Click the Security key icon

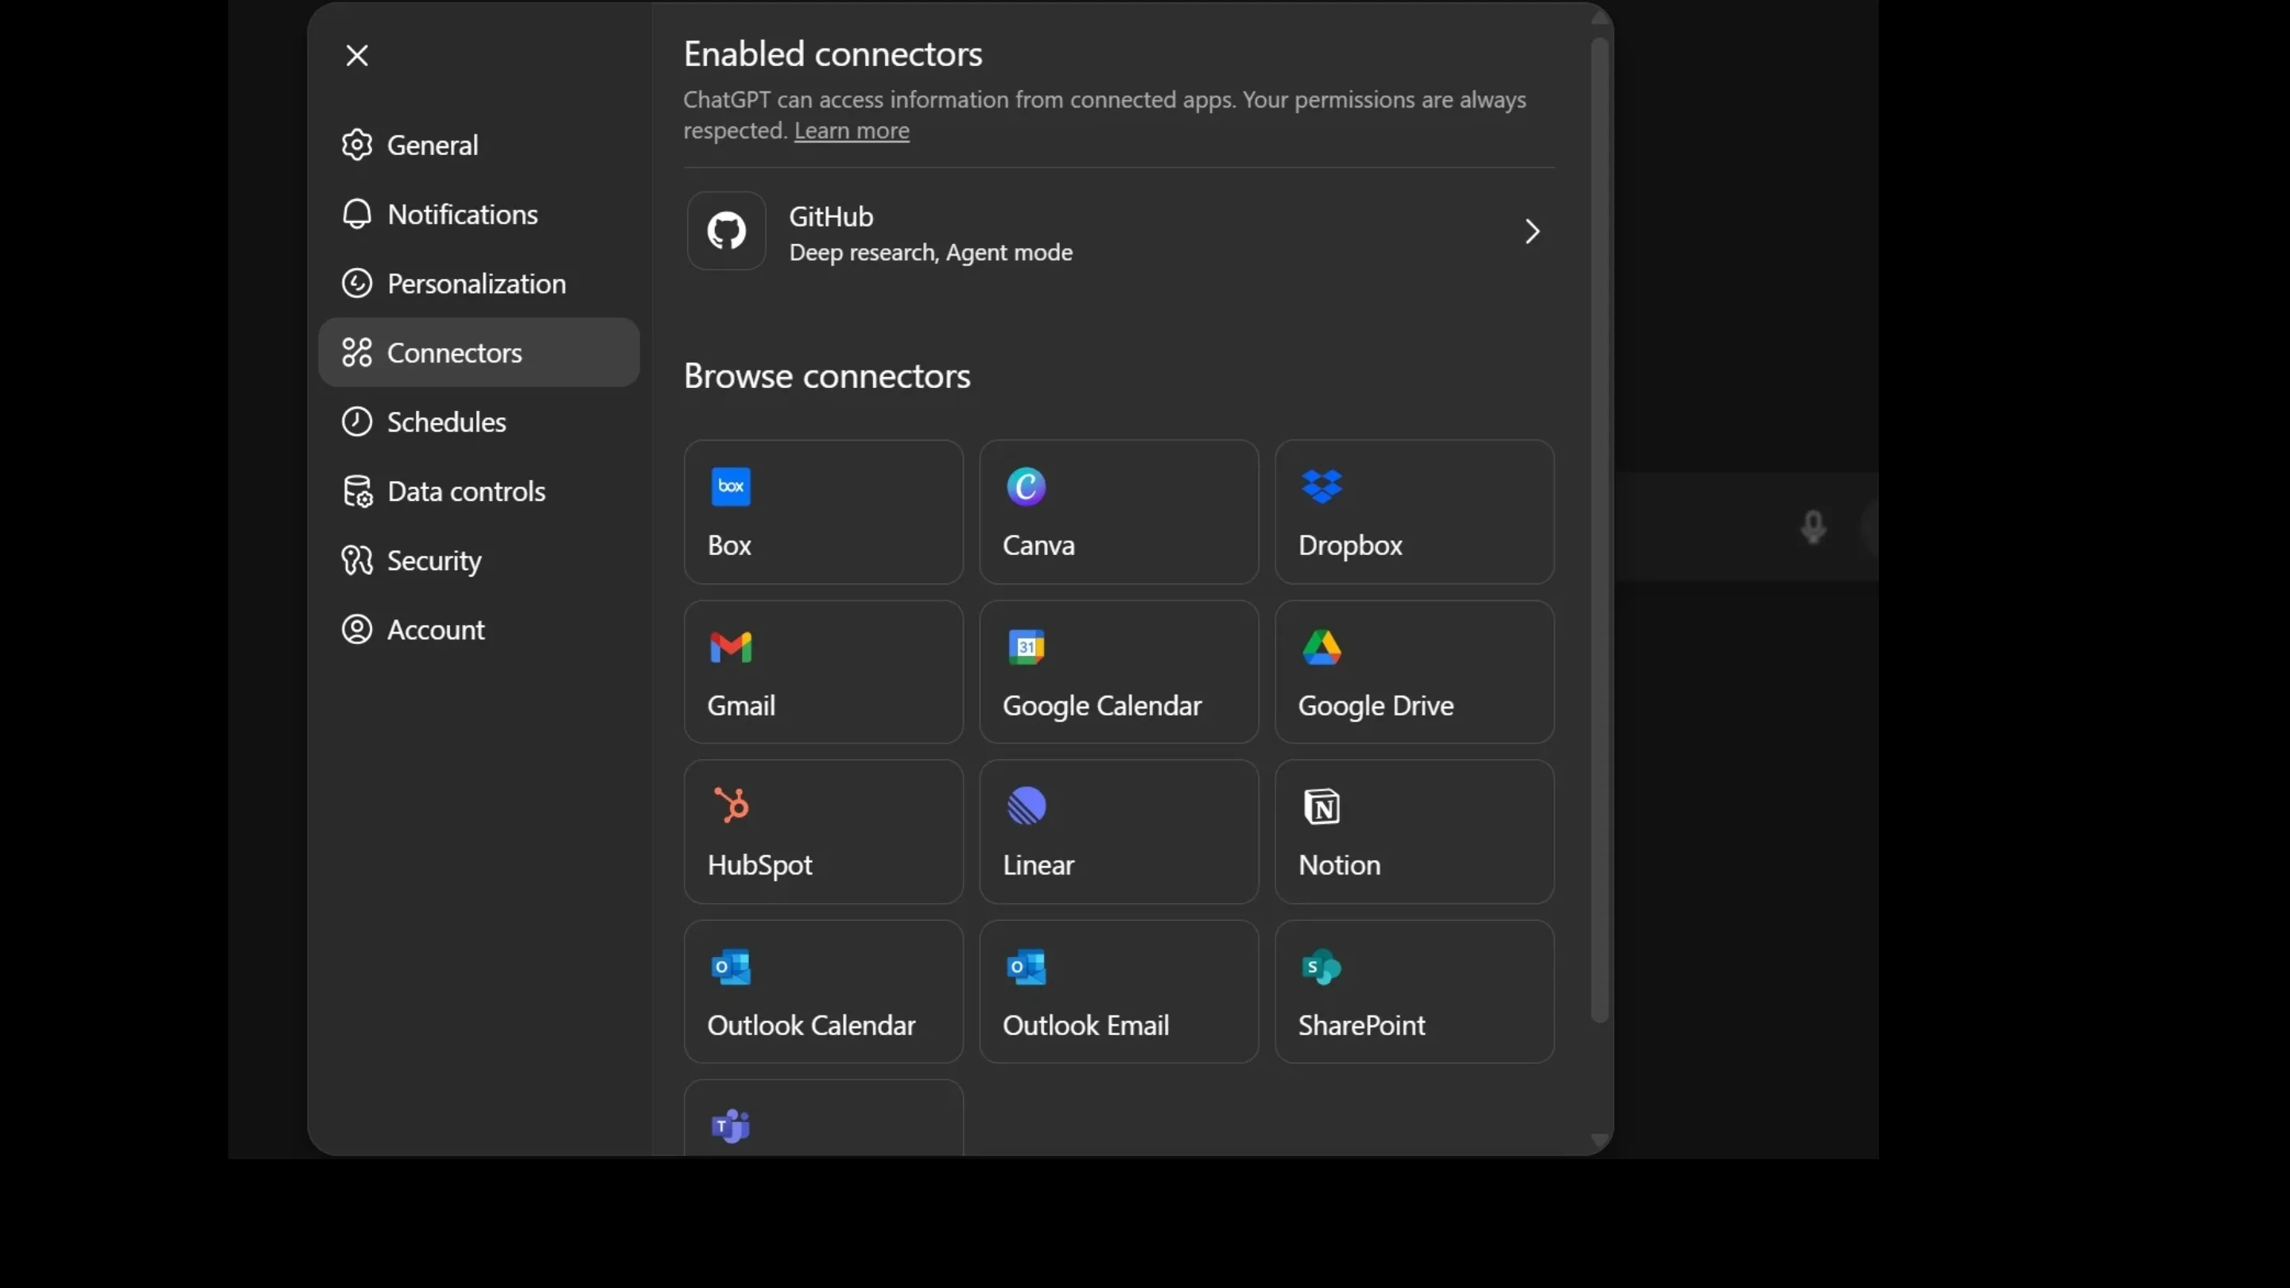pos(356,561)
